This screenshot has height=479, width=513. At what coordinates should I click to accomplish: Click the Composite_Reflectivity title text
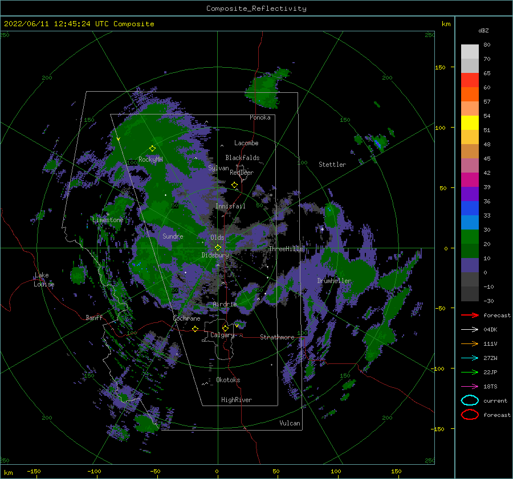click(256, 9)
